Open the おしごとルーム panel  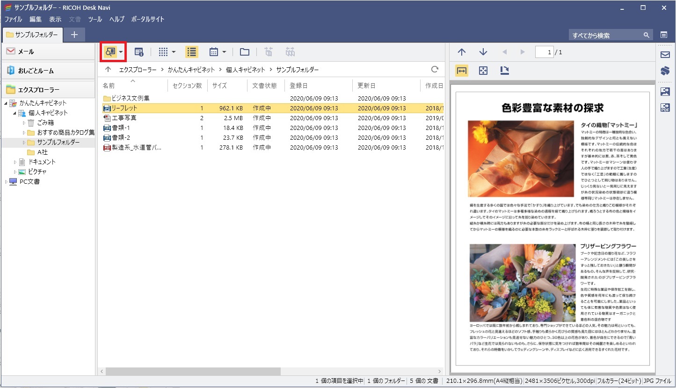click(48, 71)
